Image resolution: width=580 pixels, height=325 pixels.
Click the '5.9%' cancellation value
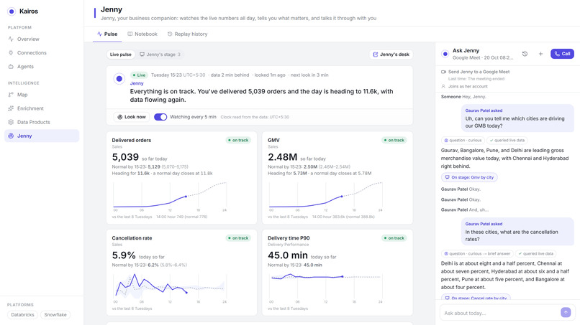point(124,255)
